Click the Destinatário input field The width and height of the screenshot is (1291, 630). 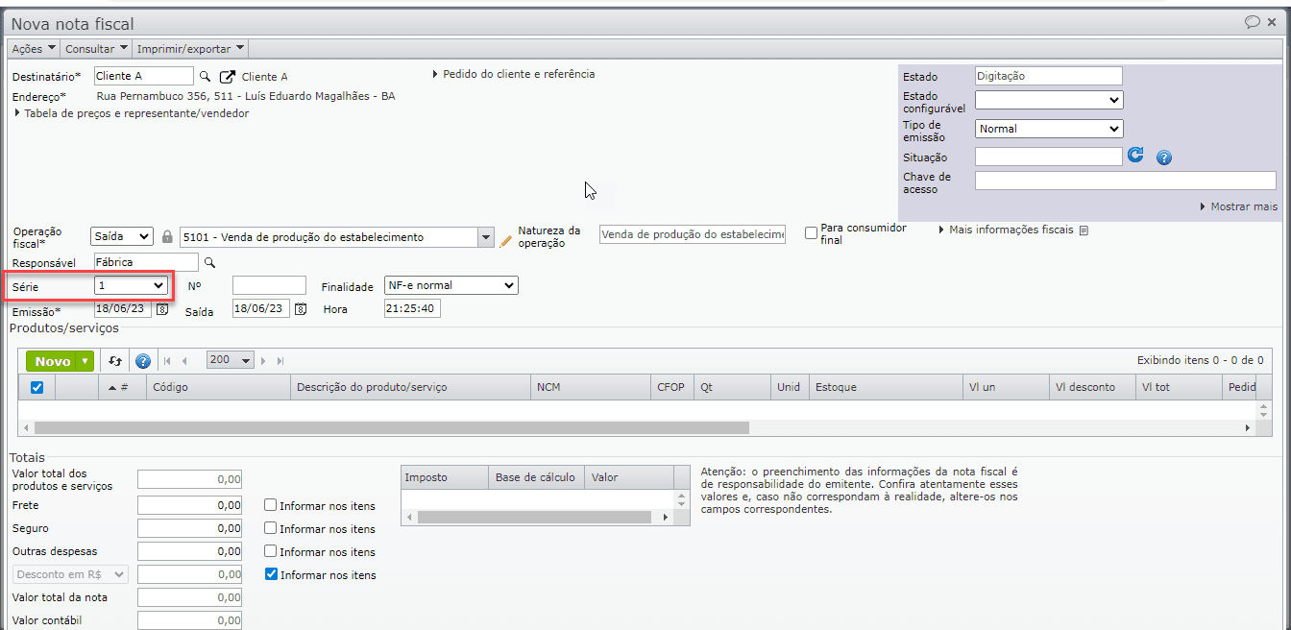(x=144, y=76)
